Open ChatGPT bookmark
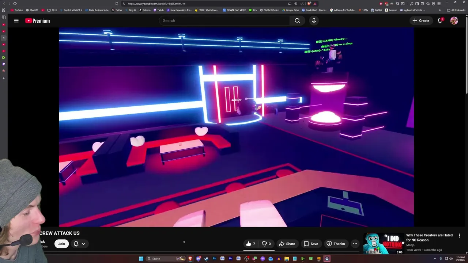 coord(32,10)
